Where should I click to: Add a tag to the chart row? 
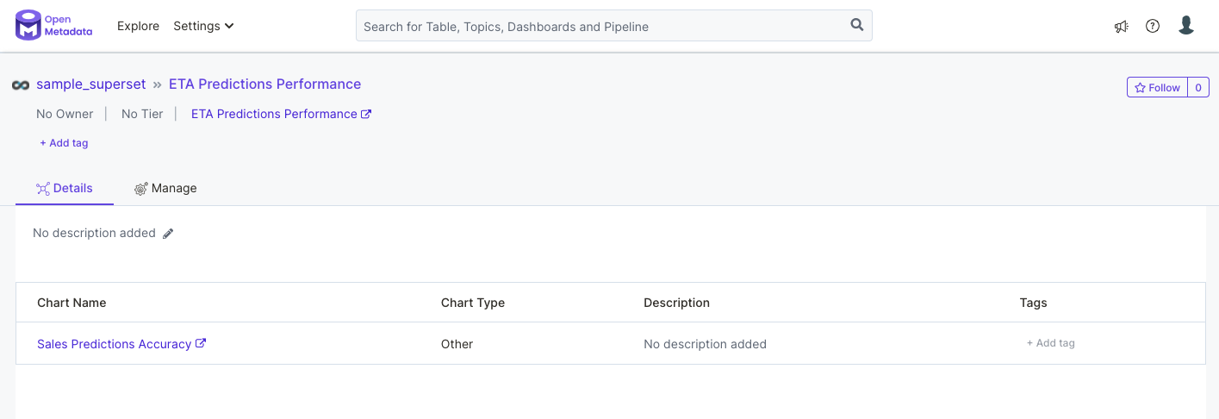1050,343
